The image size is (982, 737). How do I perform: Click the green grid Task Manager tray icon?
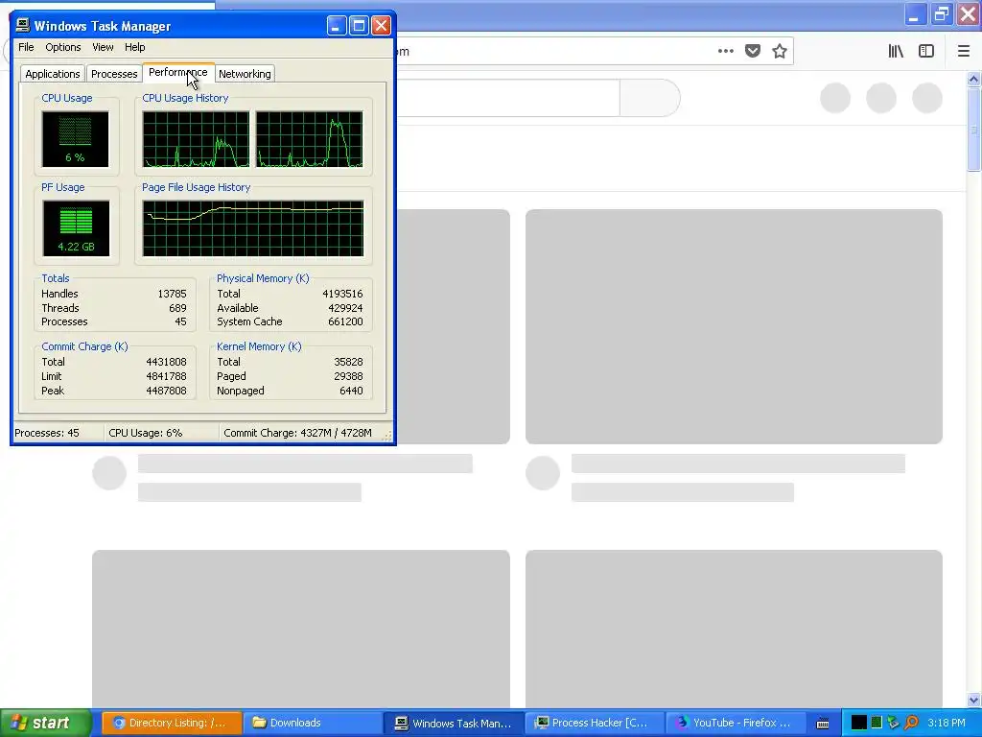pyautogui.click(x=877, y=723)
